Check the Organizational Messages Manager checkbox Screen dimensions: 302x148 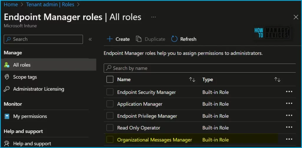coord(110,139)
